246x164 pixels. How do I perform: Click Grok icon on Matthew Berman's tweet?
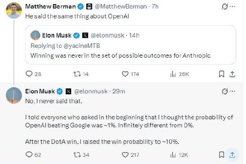[x=225, y=7]
